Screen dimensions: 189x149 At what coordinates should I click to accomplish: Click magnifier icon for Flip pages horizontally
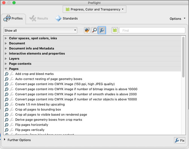tap(7, 125)
